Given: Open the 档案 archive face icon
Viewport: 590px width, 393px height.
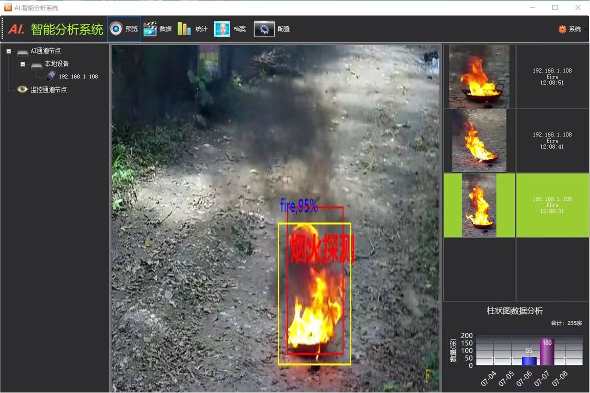Looking at the screenshot, I should (x=222, y=29).
